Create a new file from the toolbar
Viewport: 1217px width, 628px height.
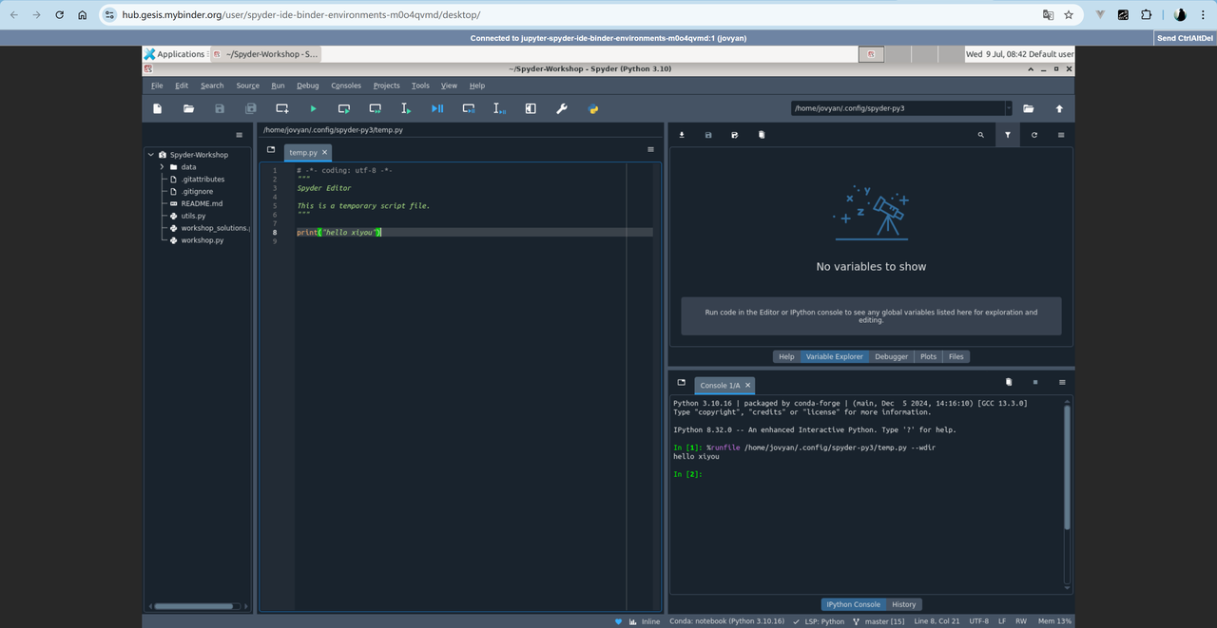pos(158,108)
